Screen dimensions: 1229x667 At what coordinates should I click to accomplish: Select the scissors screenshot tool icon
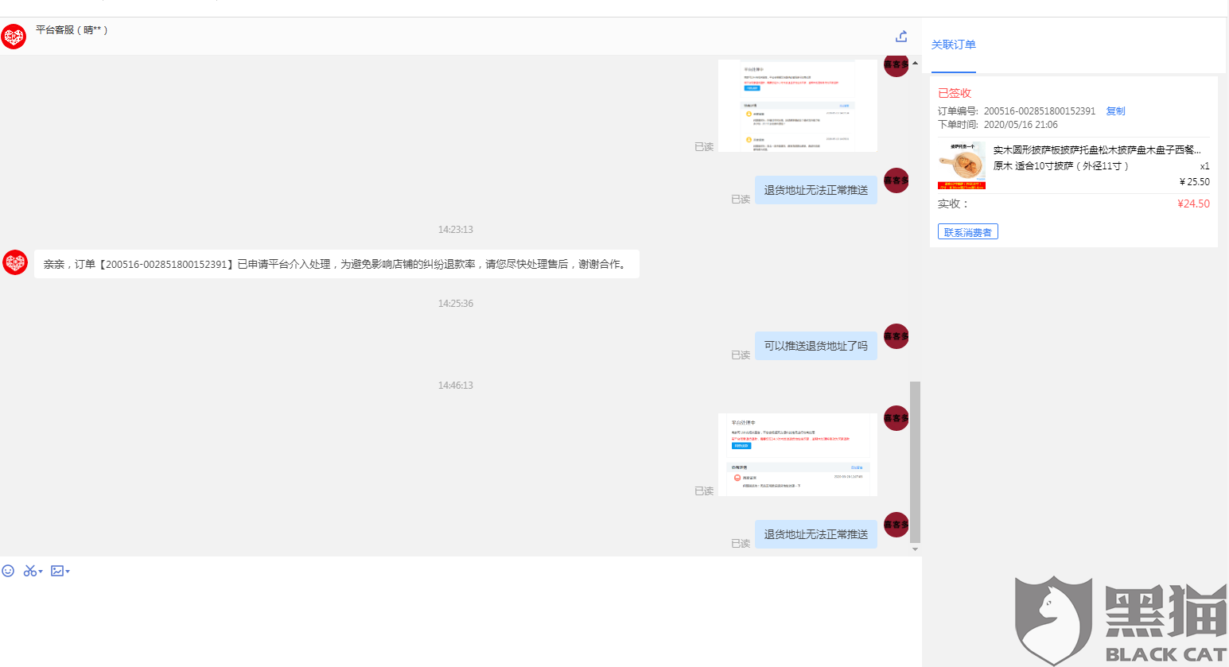click(29, 571)
